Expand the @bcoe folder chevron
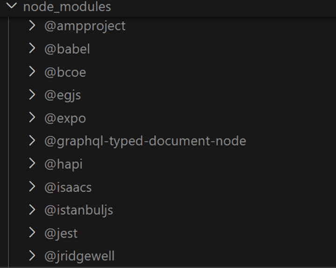Viewport: 336px width, 268px height. tap(32, 72)
